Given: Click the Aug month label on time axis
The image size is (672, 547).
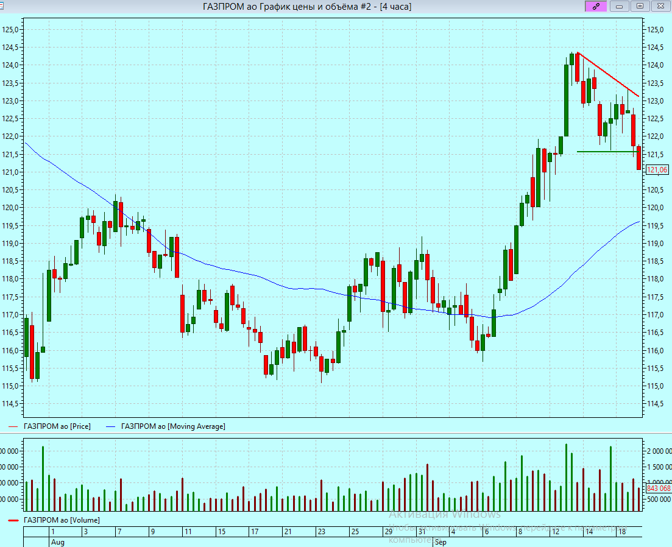Looking at the screenshot, I should click(58, 542).
